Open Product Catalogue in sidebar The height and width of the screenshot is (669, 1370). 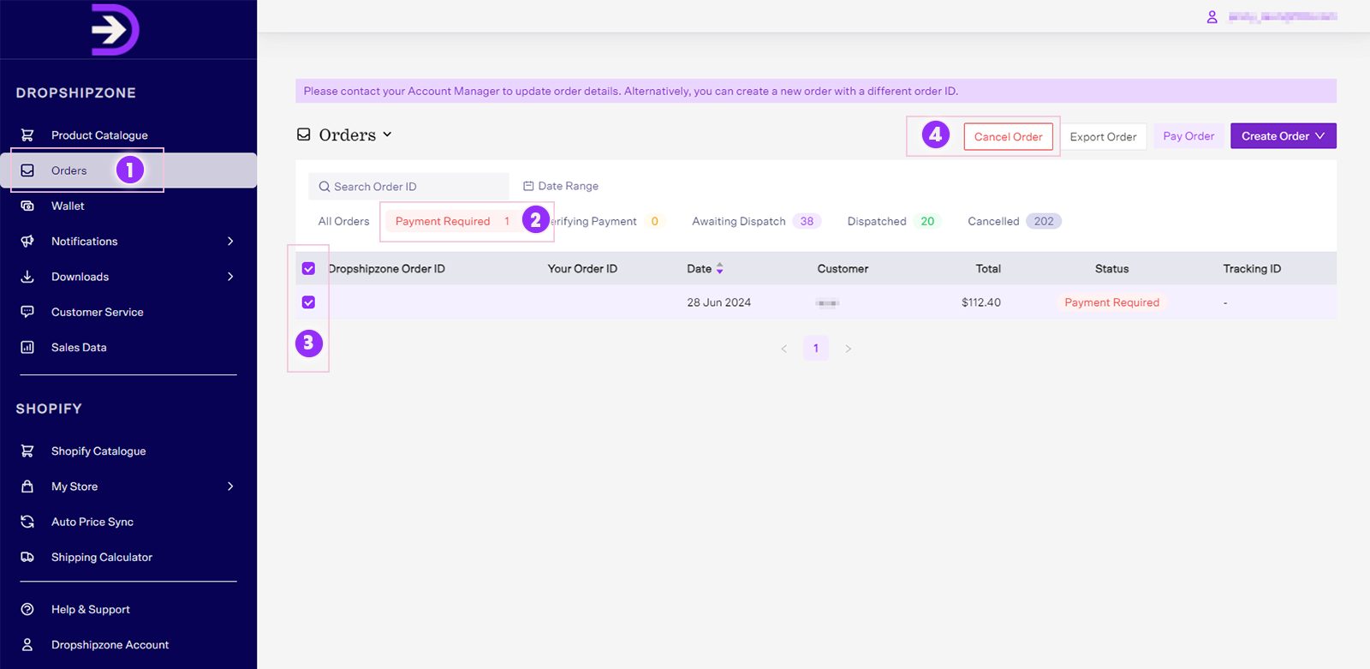99,135
